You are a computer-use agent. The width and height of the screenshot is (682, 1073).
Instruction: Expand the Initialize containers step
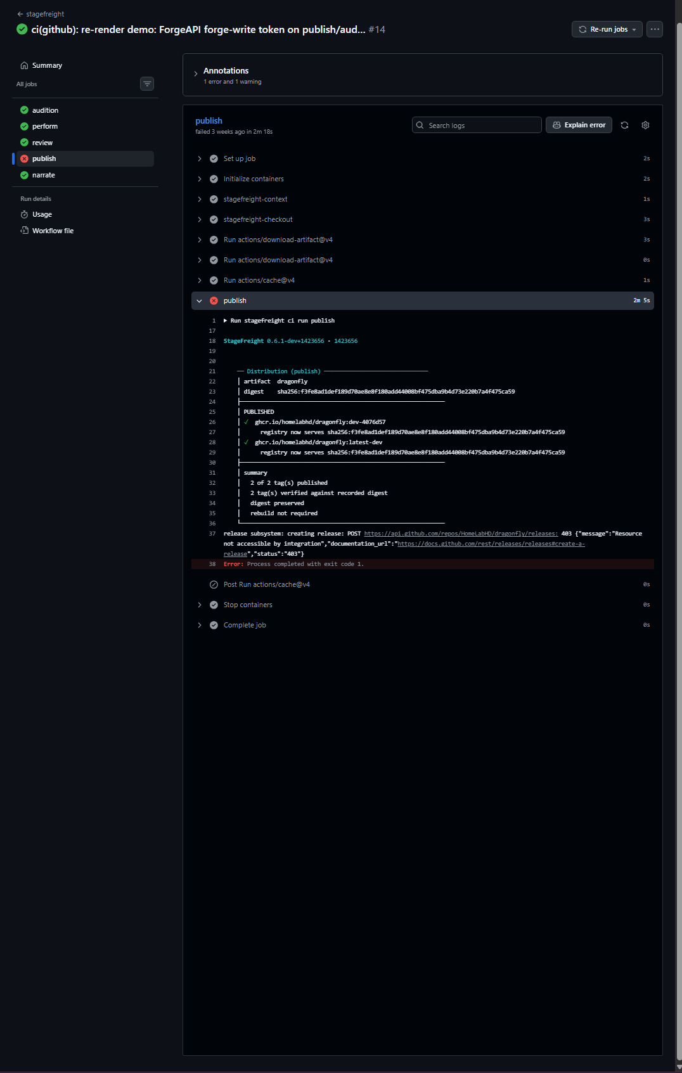423,179
